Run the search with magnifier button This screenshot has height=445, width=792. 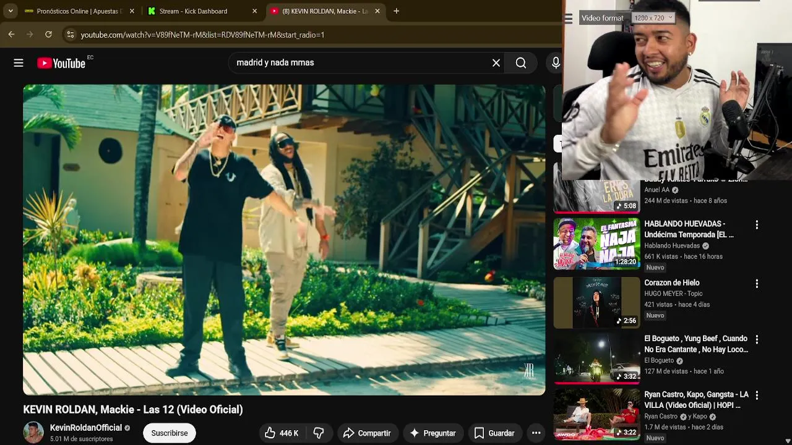pos(521,62)
